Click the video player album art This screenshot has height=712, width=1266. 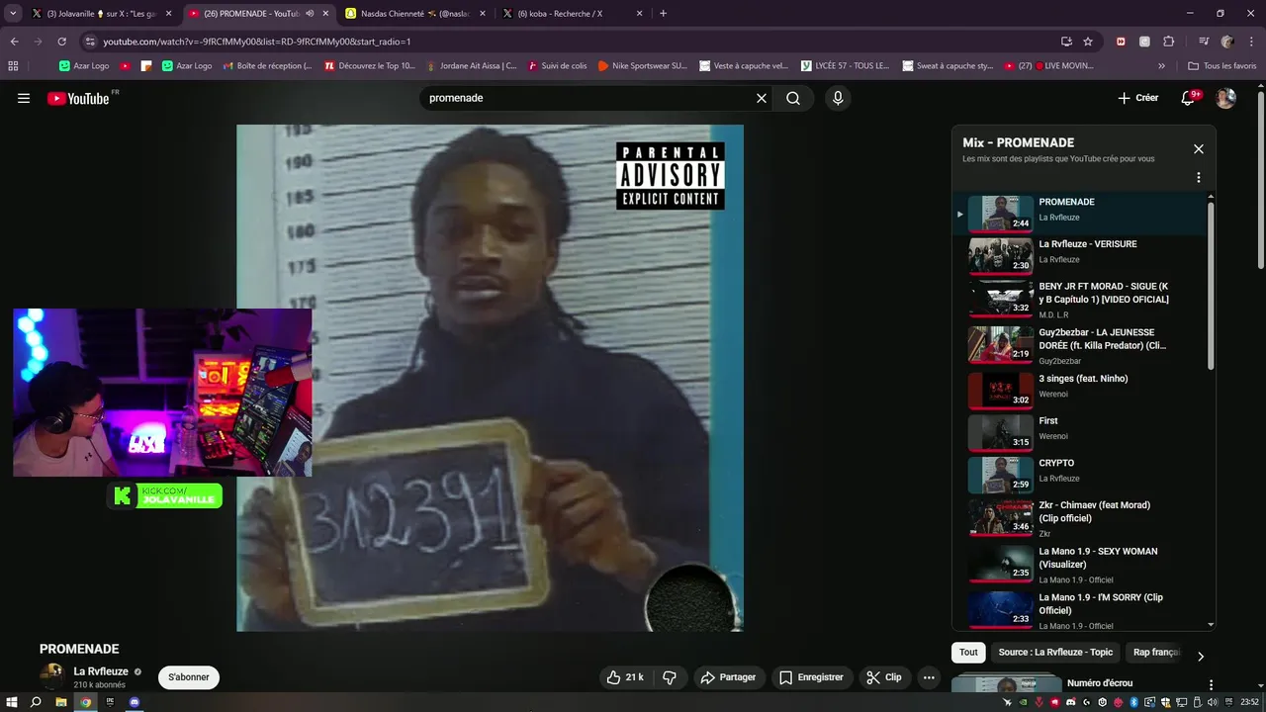click(x=490, y=378)
